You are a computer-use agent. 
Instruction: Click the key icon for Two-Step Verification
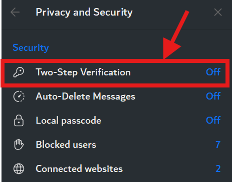19,72
